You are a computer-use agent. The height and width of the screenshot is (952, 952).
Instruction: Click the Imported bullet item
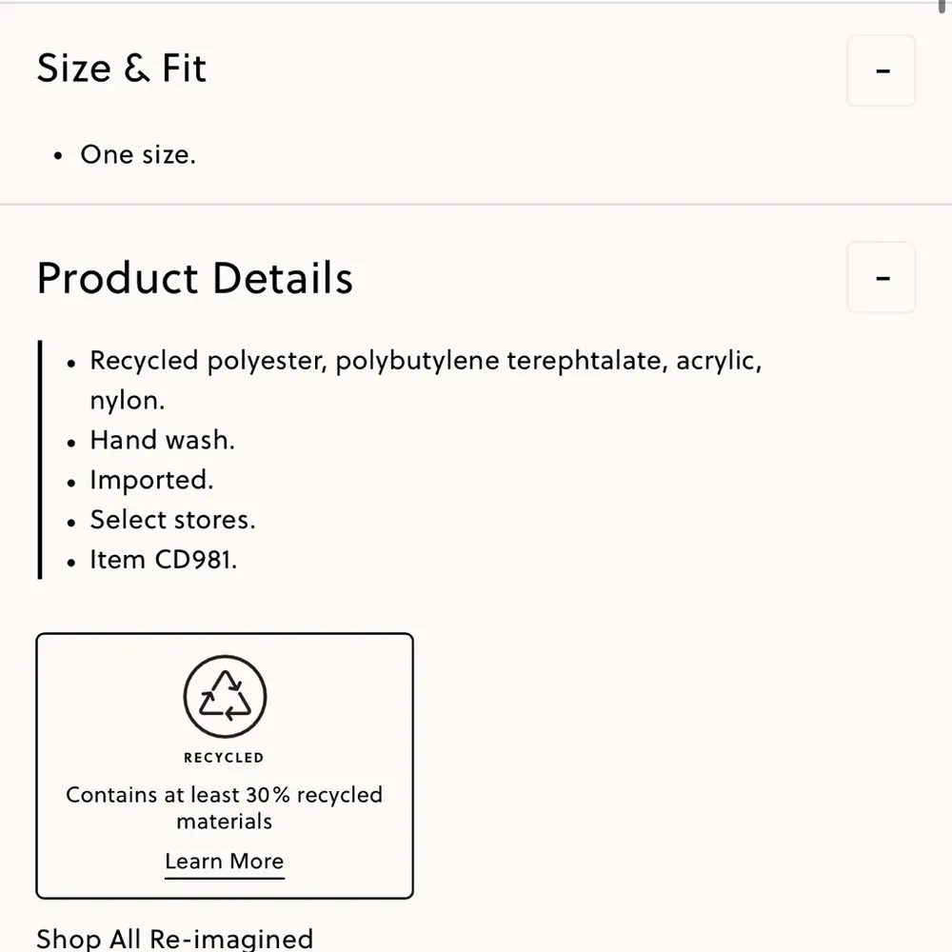(151, 480)
